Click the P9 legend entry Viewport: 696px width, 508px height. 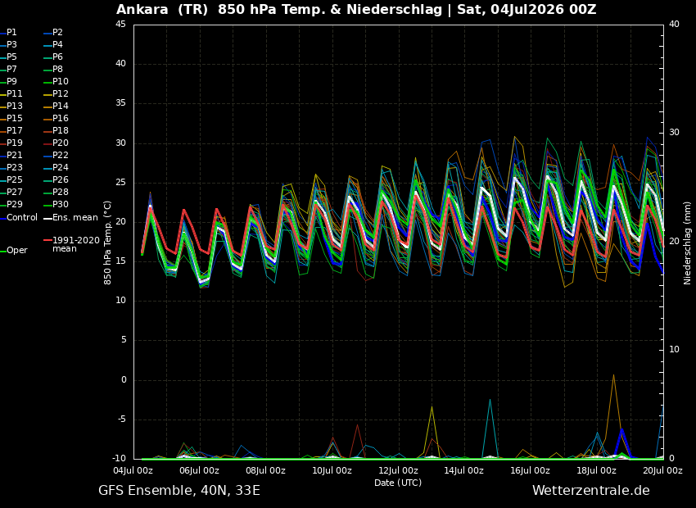tap(8, 82)
